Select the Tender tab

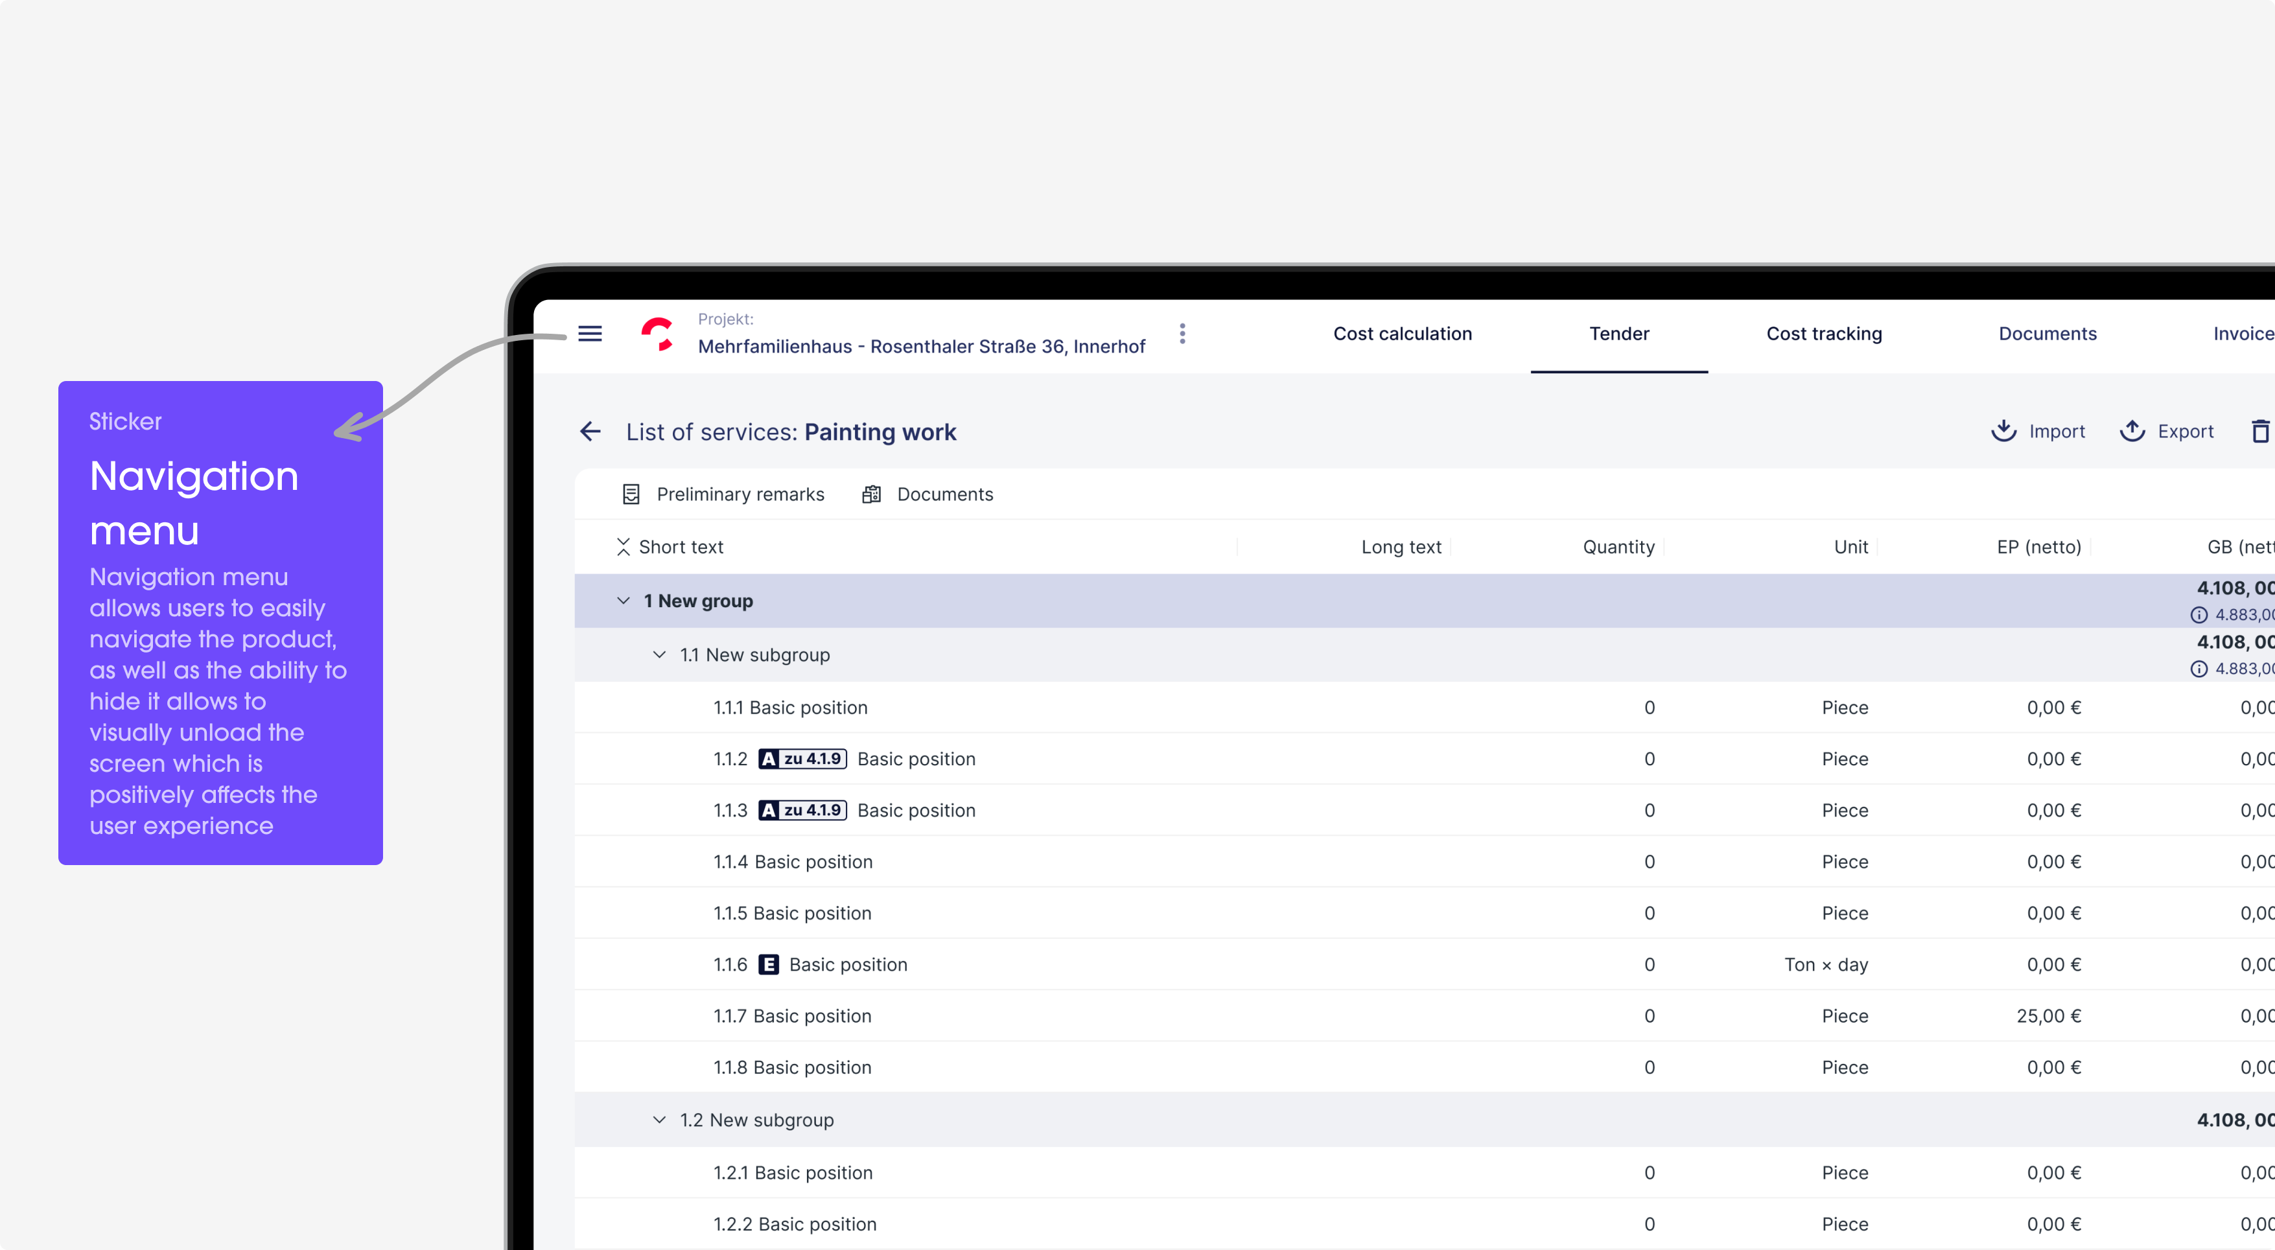(1619, 334)
